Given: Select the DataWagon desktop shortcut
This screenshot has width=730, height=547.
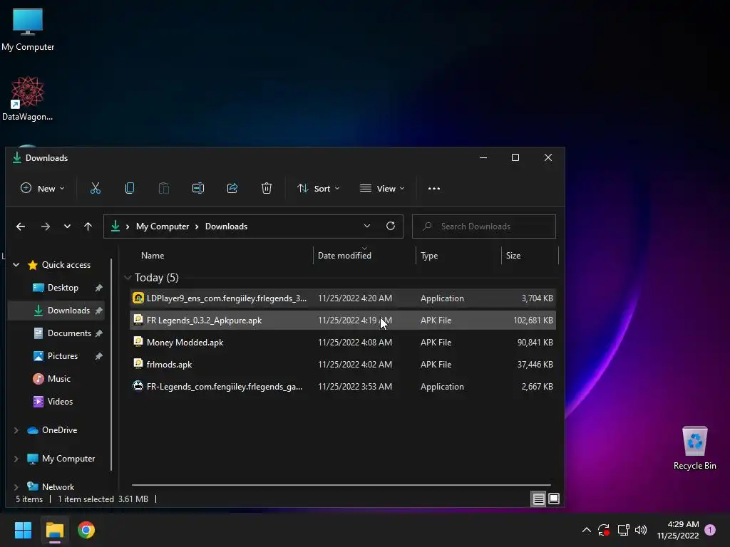Looking at the screenshot, I should (x=28, y=99).
